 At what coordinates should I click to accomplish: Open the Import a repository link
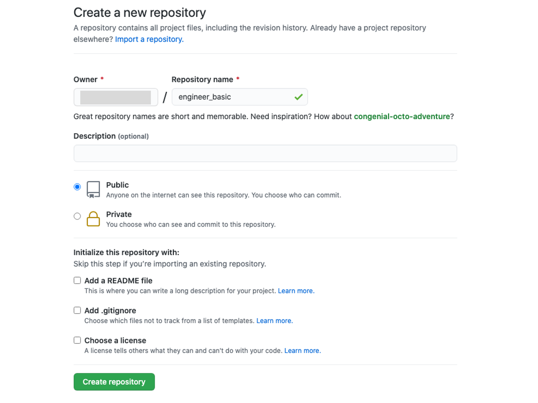tap(149, 39)
